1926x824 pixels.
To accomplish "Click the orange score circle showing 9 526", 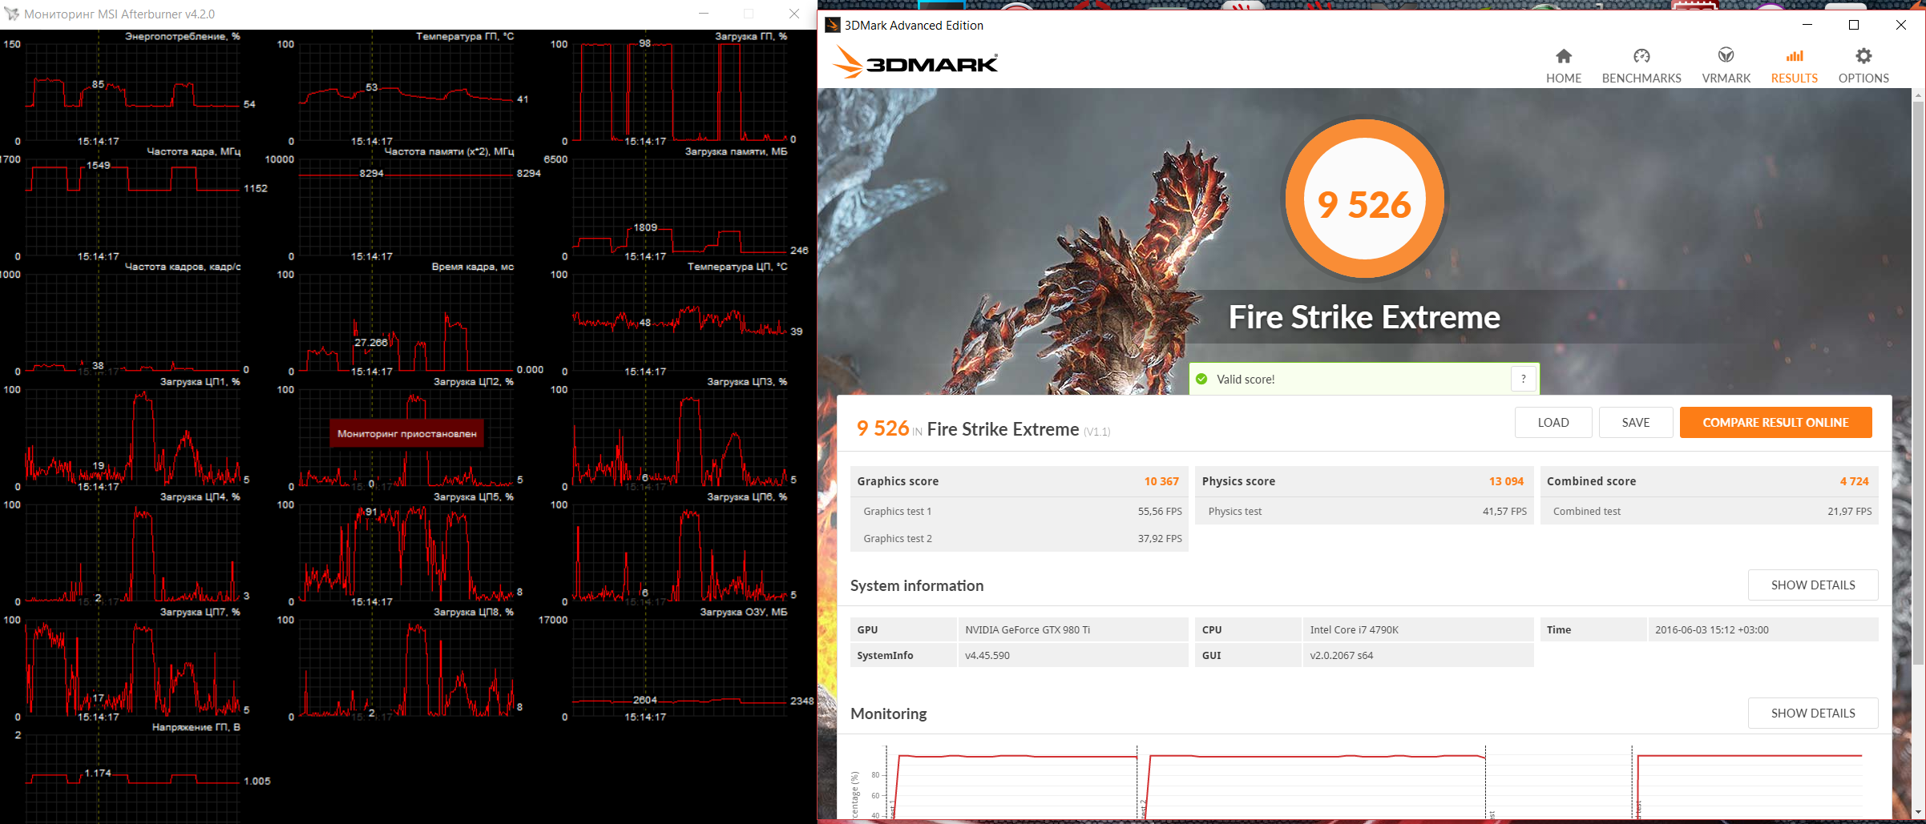I will pos(1364,199).
